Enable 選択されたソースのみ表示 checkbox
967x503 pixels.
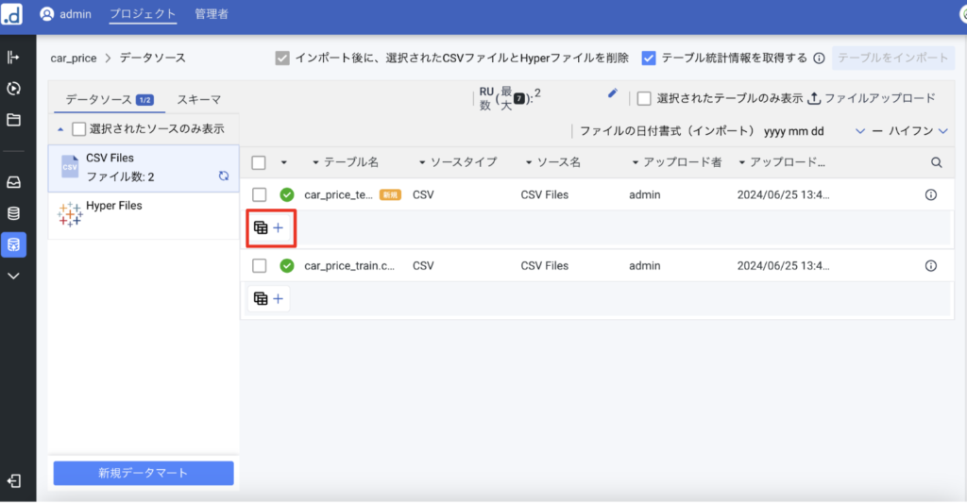point(79,129)
